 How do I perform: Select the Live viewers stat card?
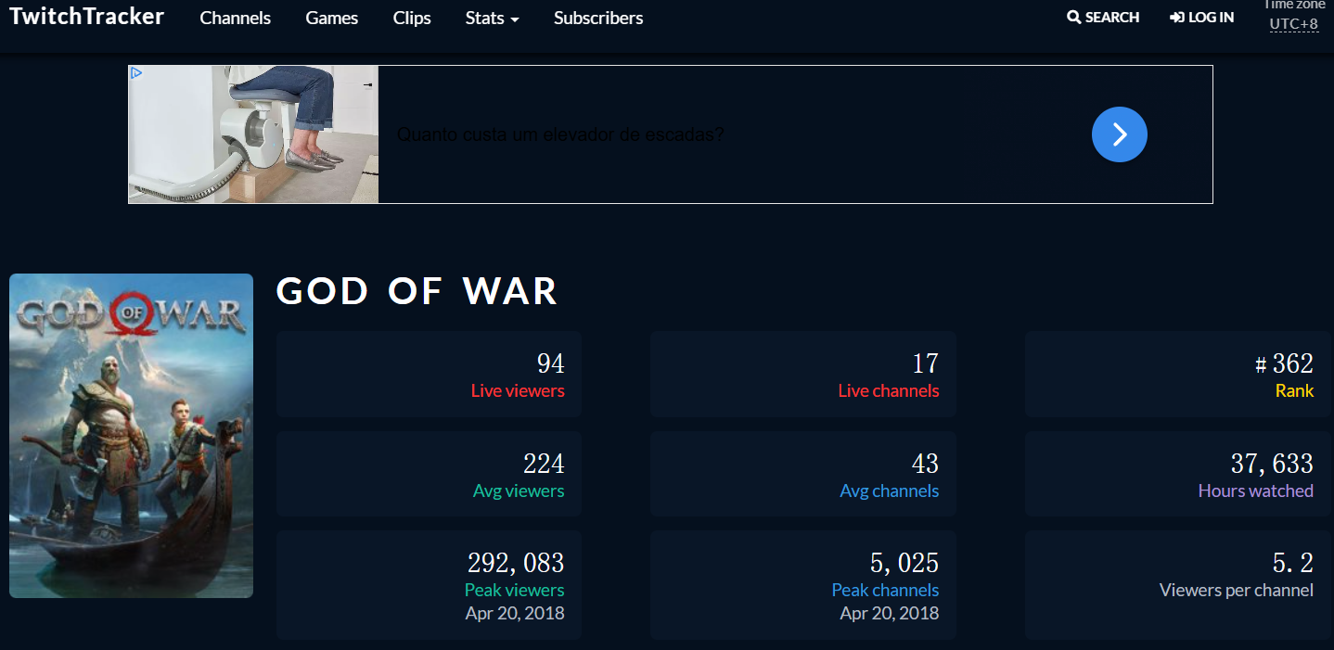tap(429, 375)
